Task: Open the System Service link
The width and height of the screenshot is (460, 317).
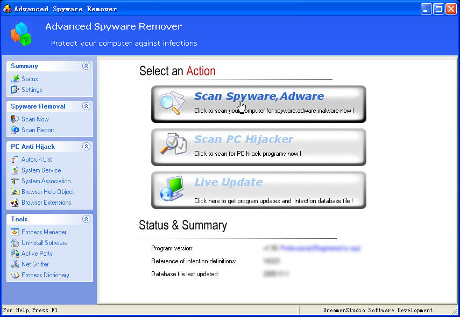Action: tap(41, 170)
